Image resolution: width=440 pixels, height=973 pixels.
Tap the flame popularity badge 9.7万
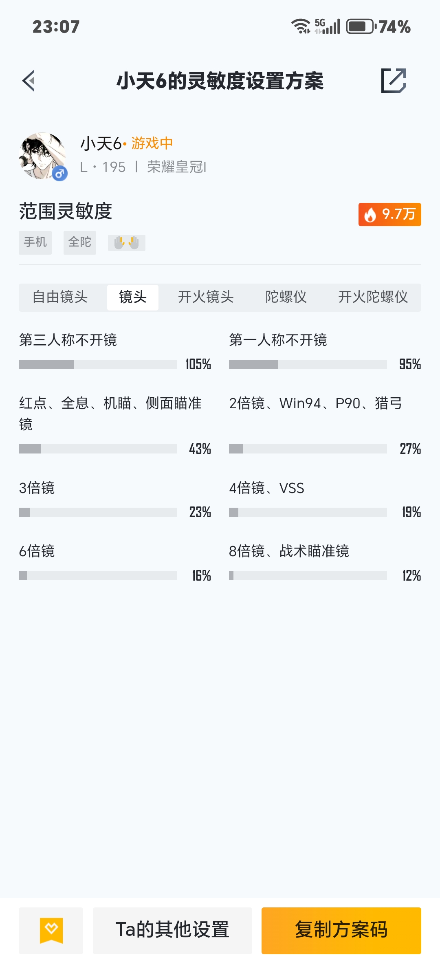pos(389,214)
